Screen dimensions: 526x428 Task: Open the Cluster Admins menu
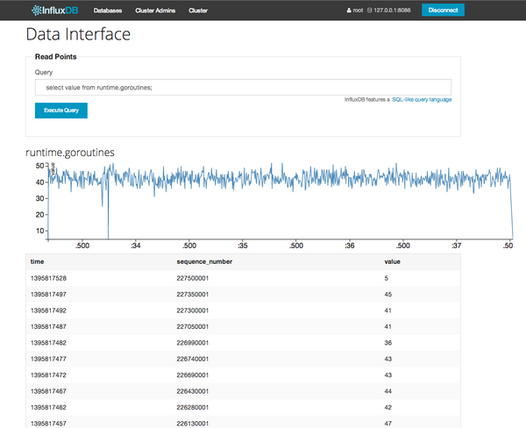click(x=155, y=11)
